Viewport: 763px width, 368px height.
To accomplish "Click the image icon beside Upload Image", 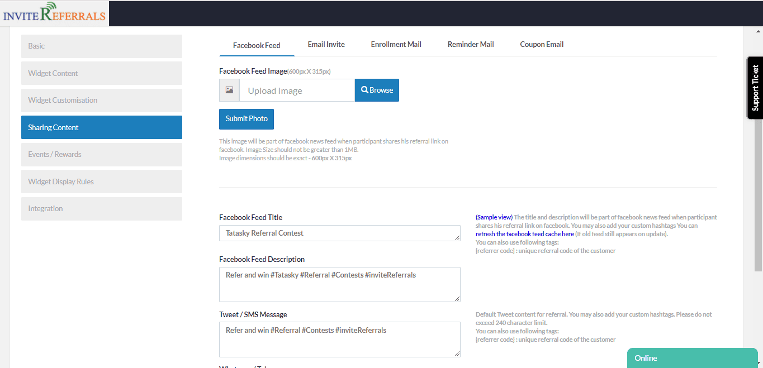I will coord(229,90).
